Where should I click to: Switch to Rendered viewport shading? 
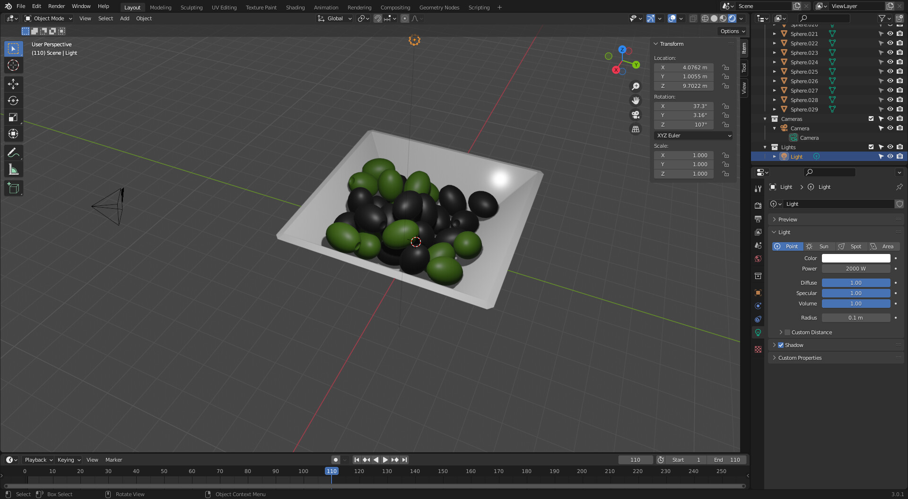732,18
